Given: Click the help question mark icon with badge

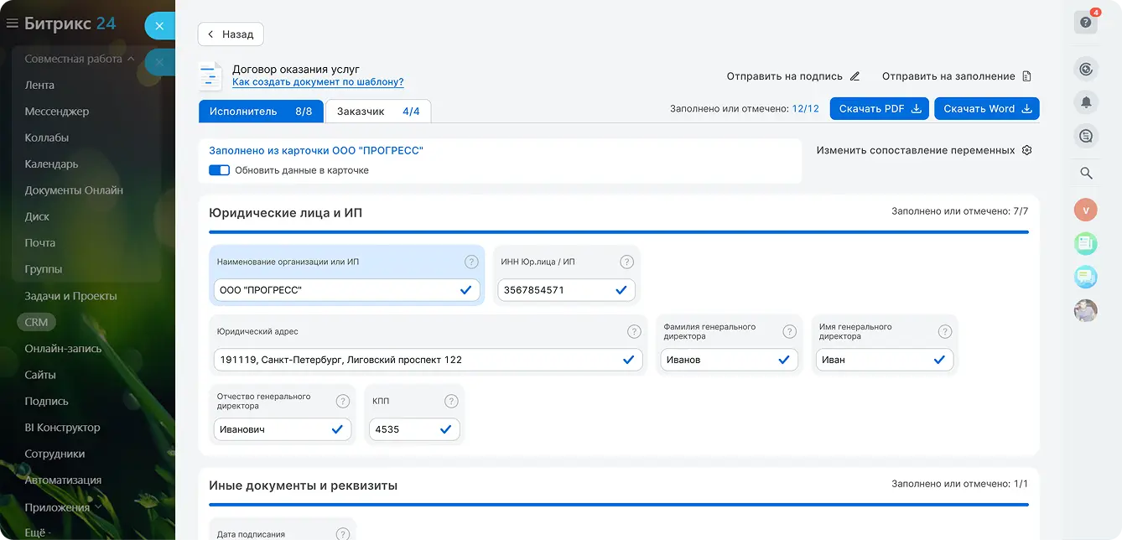Looking at the screenshot, I should [x=1086, y=23].
